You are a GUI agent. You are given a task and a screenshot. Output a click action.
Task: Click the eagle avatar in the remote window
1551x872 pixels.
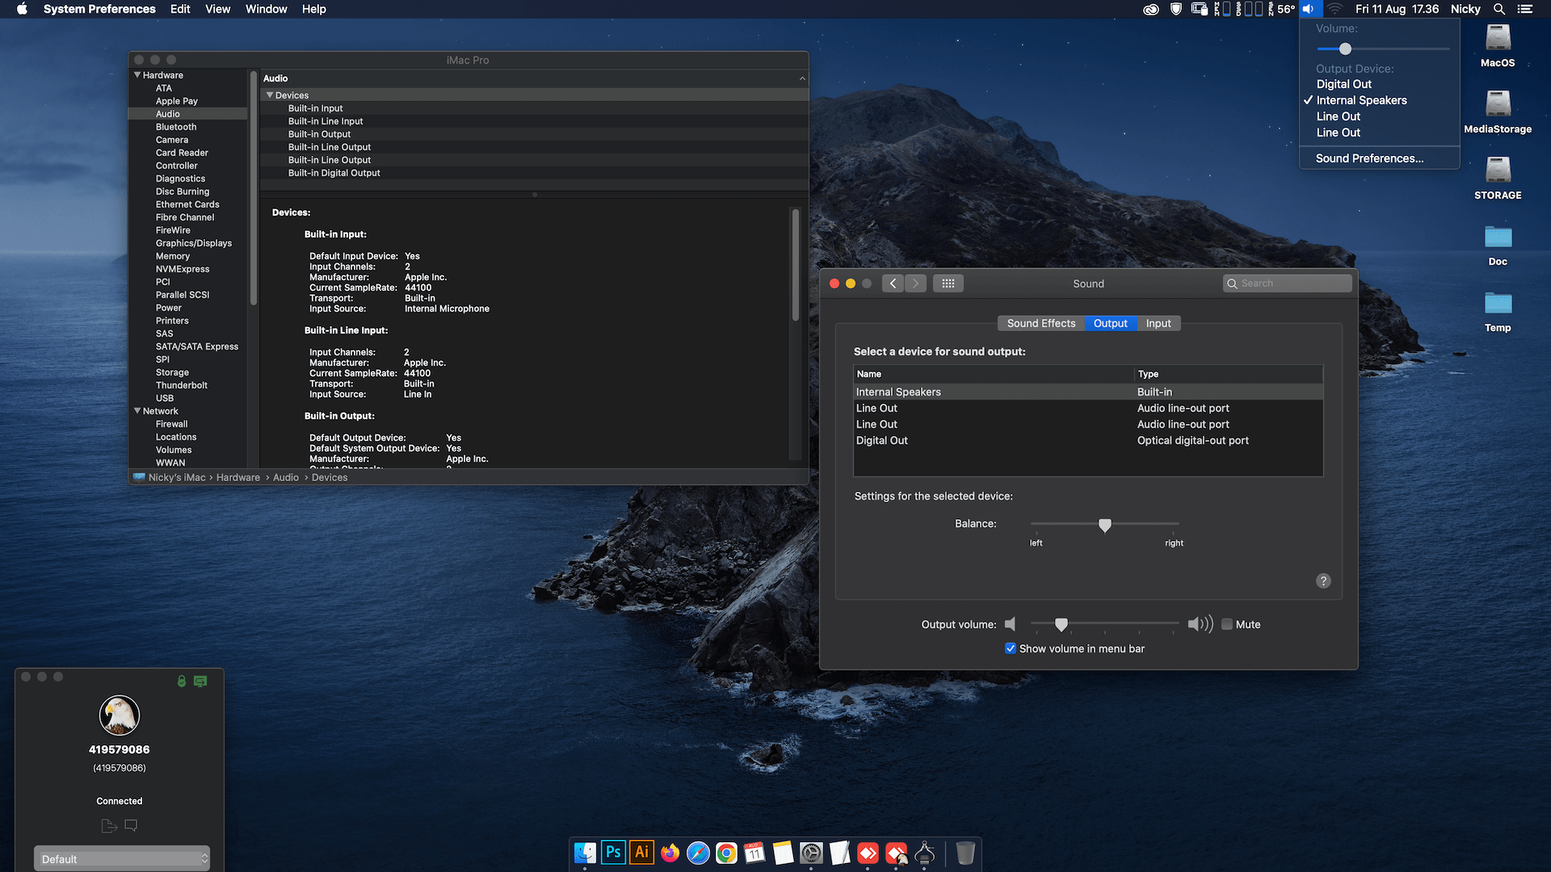tap(120, 715)
